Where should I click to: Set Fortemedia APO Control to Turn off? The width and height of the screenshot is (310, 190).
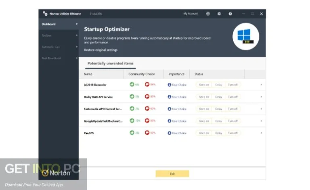232,109
